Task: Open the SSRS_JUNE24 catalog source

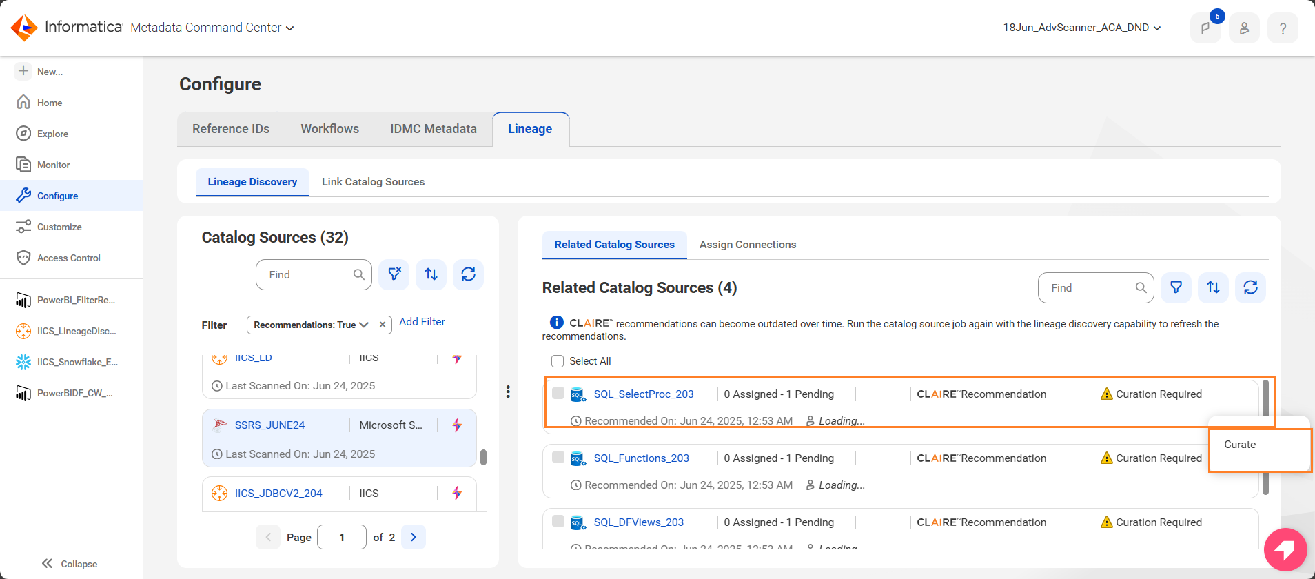Action: pos(269,425)
